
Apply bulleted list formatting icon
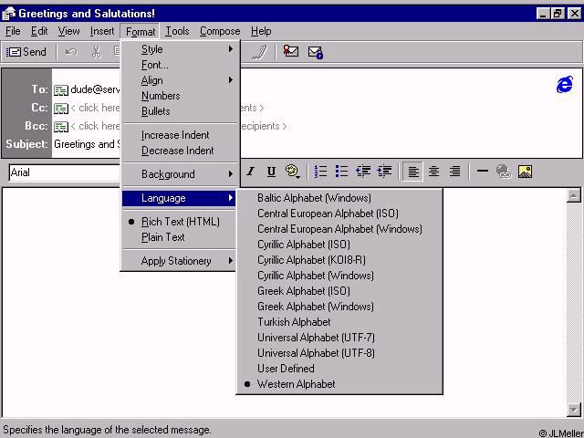point(341,172)
